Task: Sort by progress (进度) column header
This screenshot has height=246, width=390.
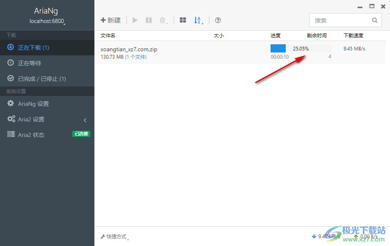Action: (275, 36)
